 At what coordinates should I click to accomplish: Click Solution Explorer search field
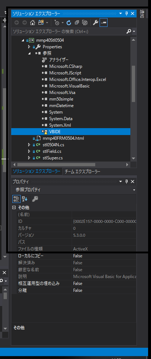pyautogui.click(x=69, y=31)
